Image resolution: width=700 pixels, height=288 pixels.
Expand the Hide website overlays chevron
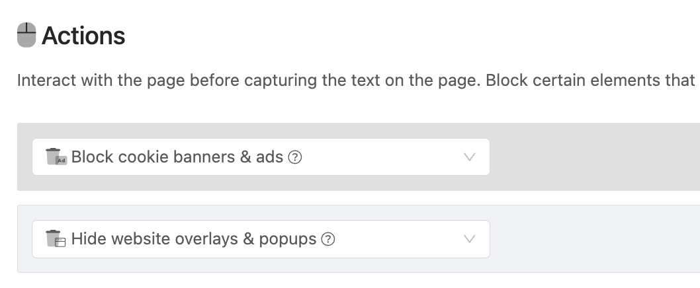pos(469,239)
